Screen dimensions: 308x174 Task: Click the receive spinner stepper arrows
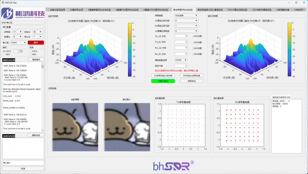[21, 51]
